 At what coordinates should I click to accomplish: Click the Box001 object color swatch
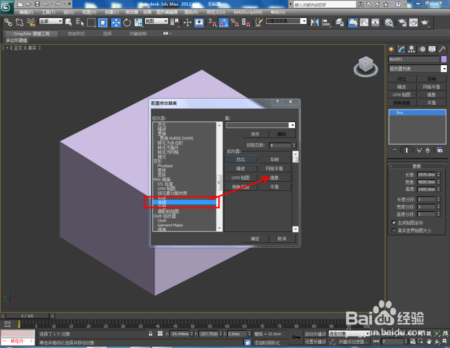[444, 59]
